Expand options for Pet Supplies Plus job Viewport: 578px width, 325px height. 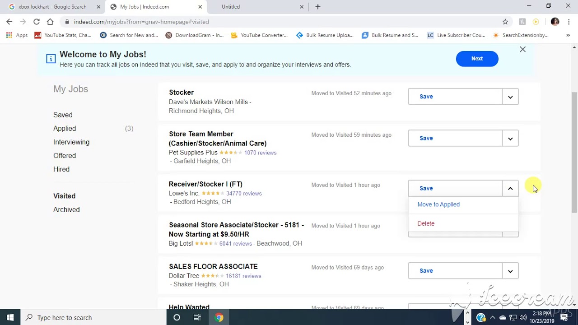[510, 138]
